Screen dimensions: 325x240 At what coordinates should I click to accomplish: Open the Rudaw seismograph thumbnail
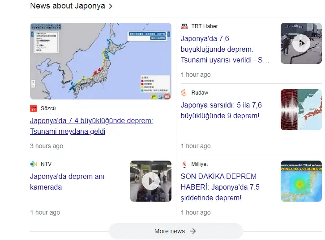301,110
